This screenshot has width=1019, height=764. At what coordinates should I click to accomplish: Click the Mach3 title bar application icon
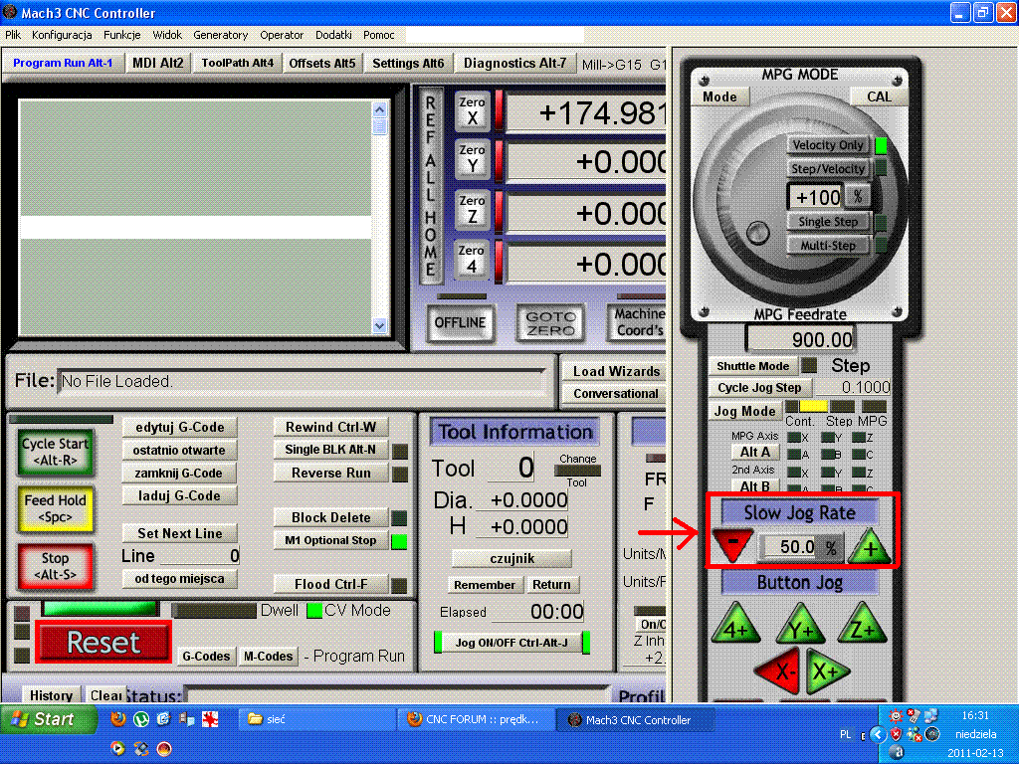pyautogui.click(x=10, y=12)
